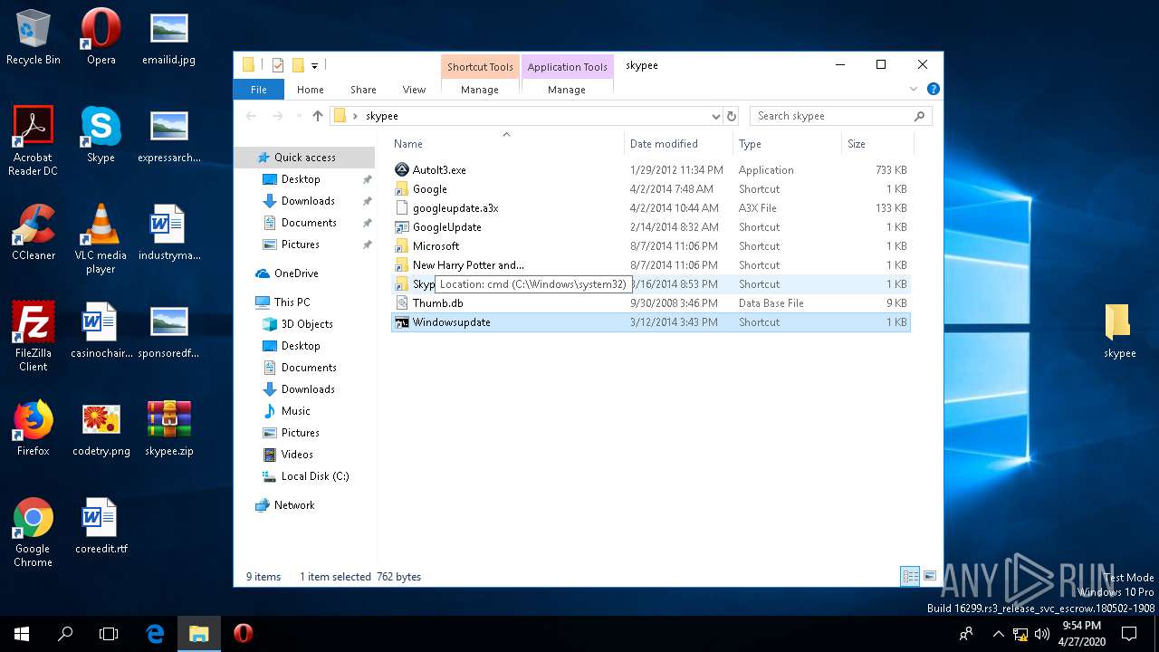The height and width of the screenshot is (652, 1159).
Task: Click the Properties quick access toolbar icon
Action: click(278, 65)
